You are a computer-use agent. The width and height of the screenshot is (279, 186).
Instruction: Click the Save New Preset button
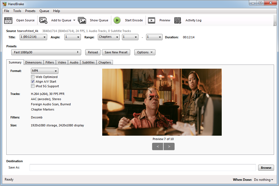pyautogui.click(x=116, y=52)
